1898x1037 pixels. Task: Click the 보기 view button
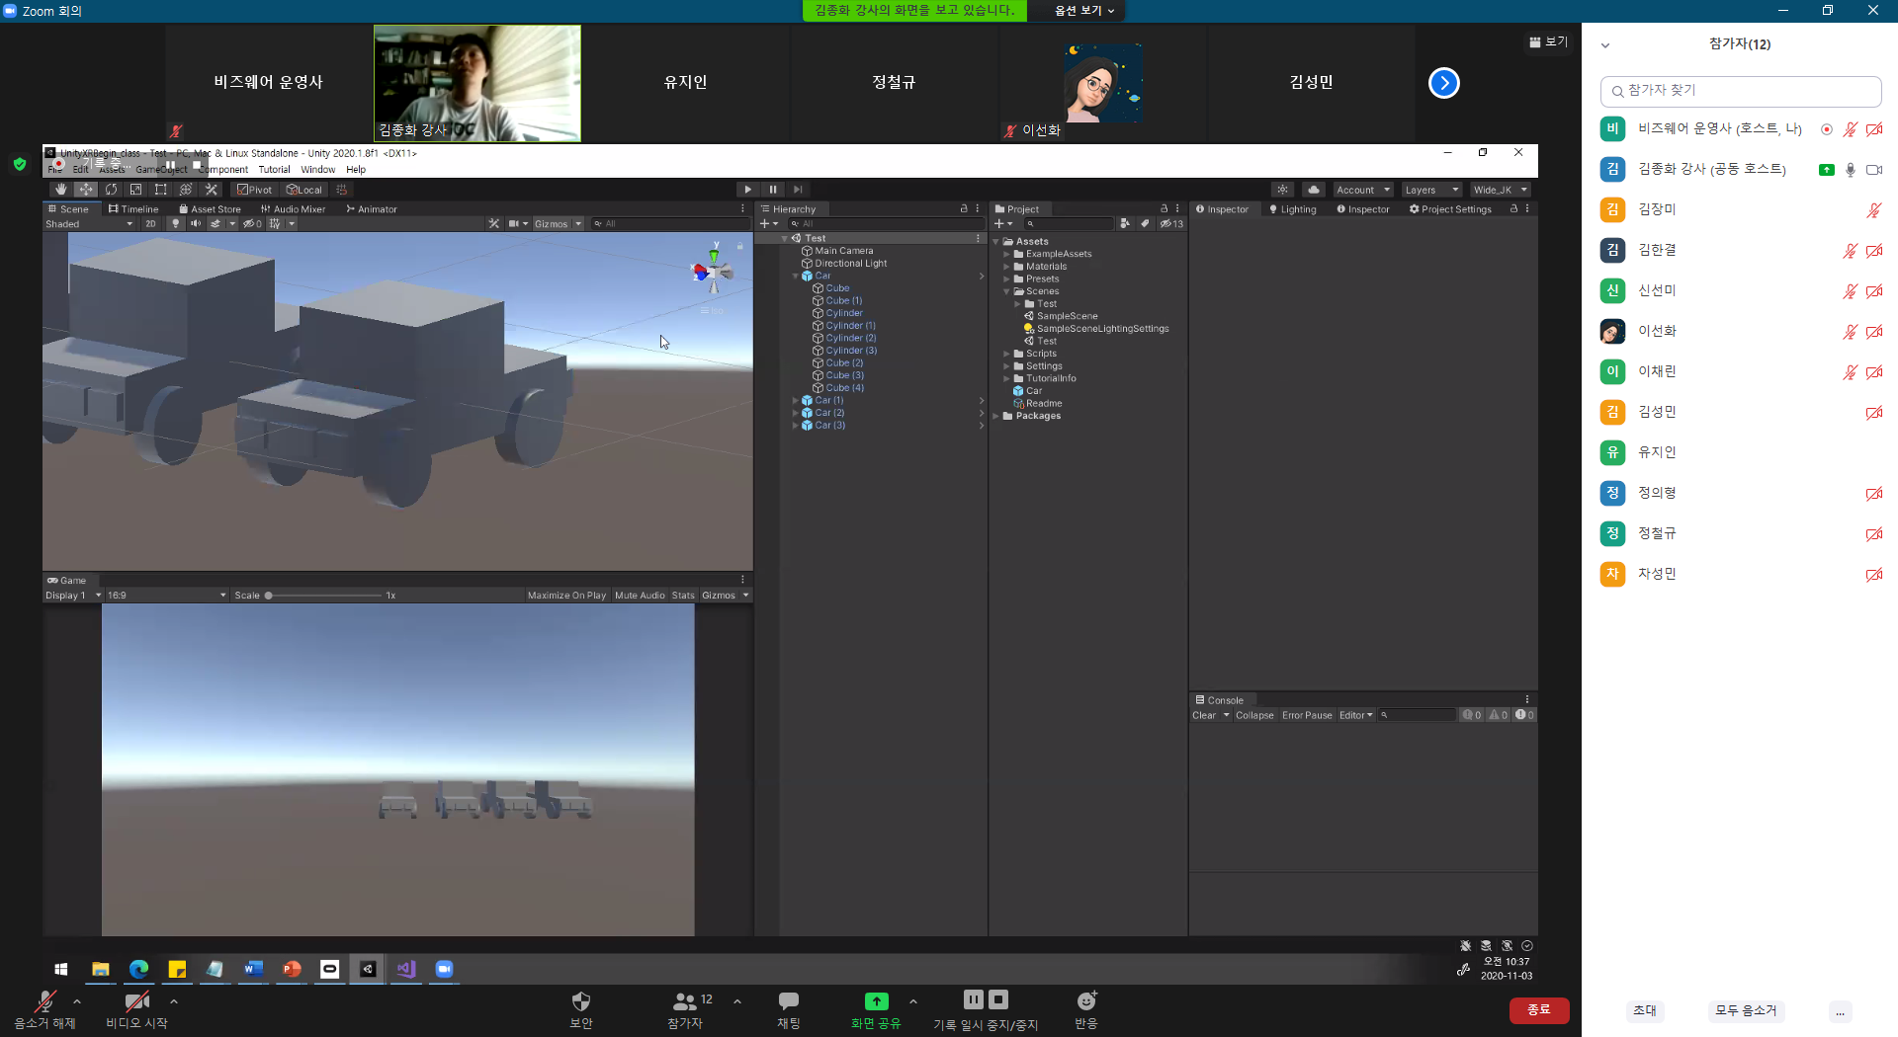[x=1548, y=41]
